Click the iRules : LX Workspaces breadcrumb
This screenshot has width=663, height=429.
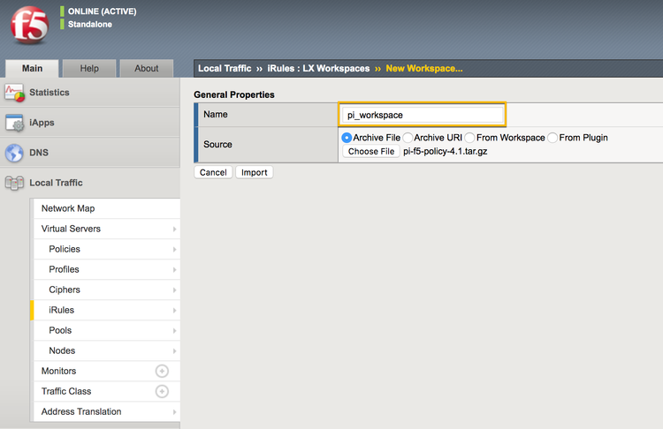(x=318, y=68)
